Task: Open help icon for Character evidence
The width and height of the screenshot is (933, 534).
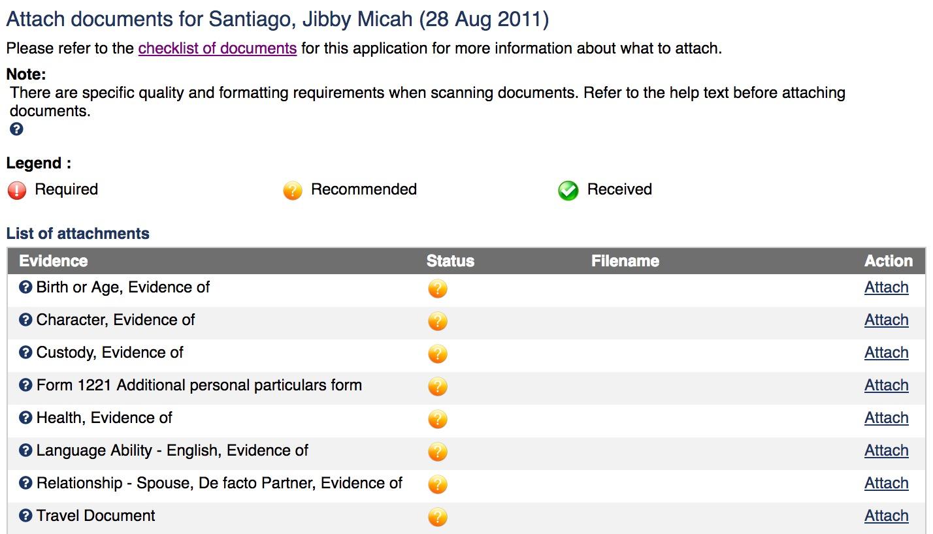Action: tap(25, 320)
